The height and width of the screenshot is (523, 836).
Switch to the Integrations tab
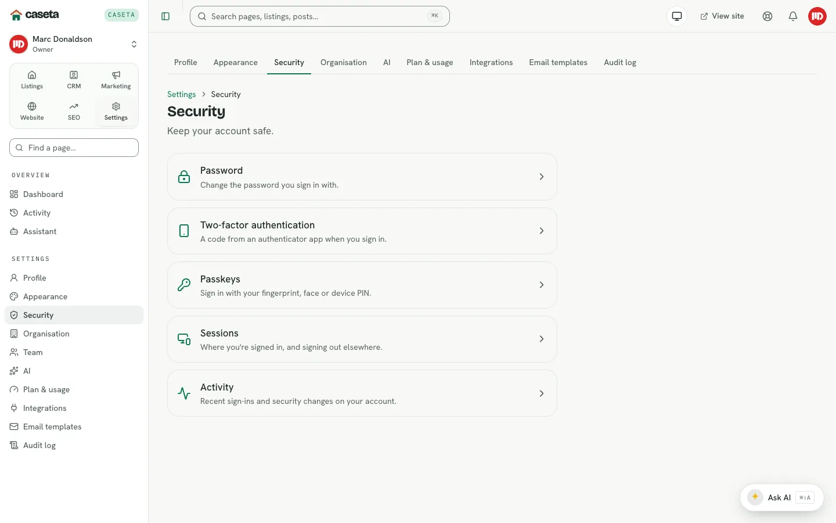491,62
